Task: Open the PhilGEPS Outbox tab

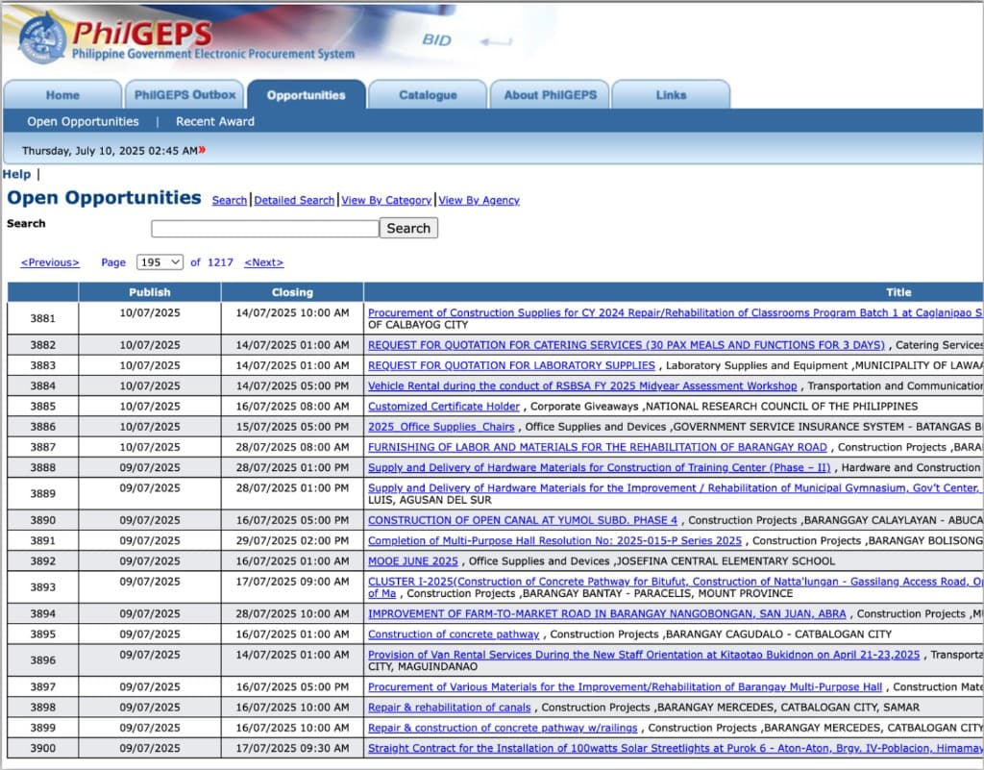Action: (184, 94)
